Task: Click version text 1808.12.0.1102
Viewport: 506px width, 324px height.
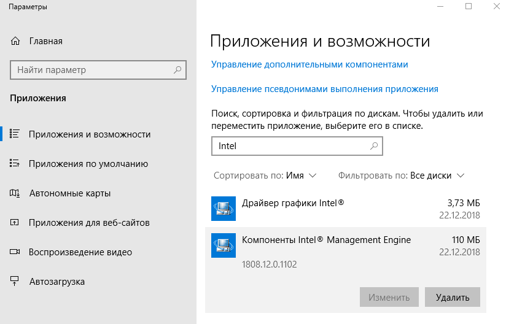Action: pyautogui.click(x=269, y=264)
